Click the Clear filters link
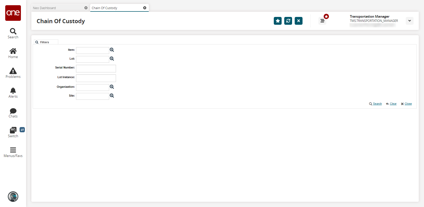The height and width of the screenshot is (207, 424). coord(393,104)
